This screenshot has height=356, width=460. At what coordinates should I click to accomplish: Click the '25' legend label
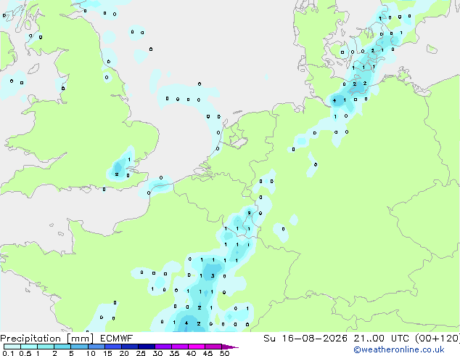coord(141,353)
